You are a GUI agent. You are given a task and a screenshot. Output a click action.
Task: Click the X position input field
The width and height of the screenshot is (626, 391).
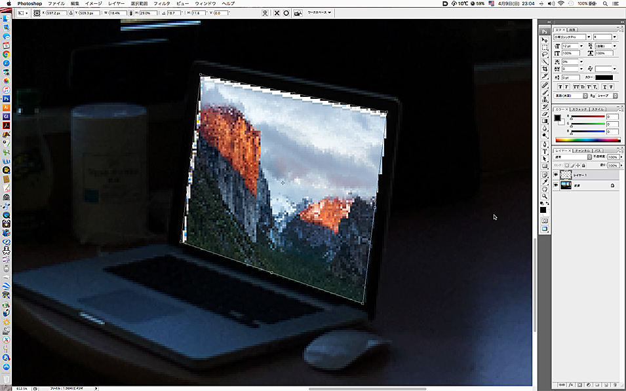coord(56,12)
